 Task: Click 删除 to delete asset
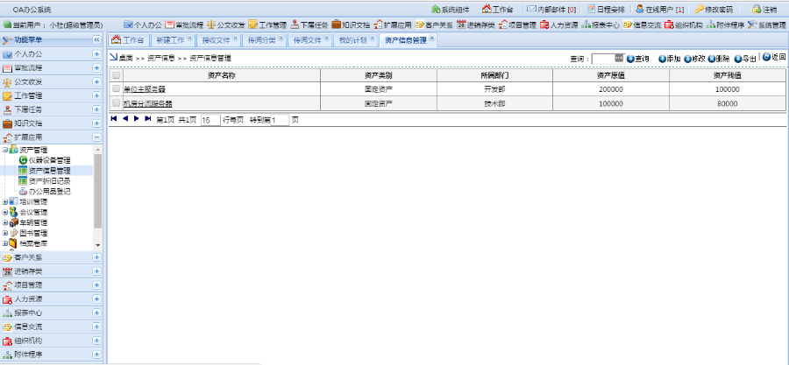pyautogui.click(x=719, y=59)
